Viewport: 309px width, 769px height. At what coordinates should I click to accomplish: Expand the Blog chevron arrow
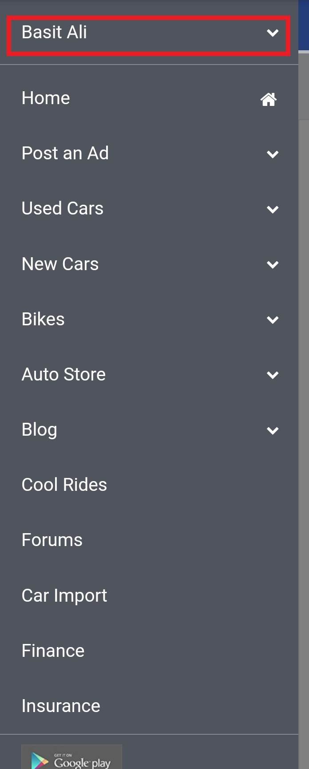[273, 430]
